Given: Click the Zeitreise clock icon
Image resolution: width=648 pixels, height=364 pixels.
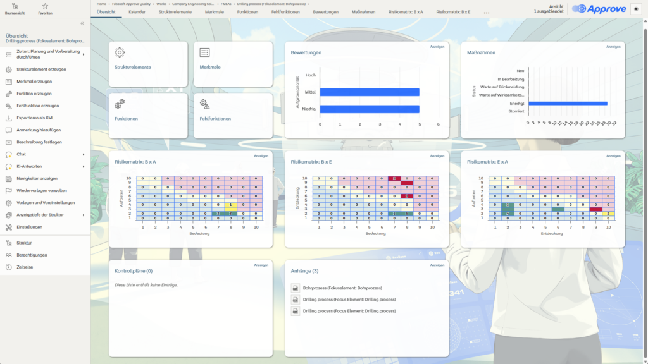Looking at the screenshot, I should coord(9,267).
